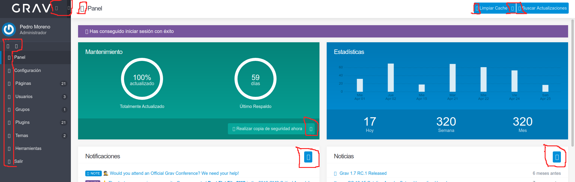The width and height of the screenshot is (575, 182).
Task: Click the '6 meses antes' text
Action: pyautogui.click(x=546, y=173)
